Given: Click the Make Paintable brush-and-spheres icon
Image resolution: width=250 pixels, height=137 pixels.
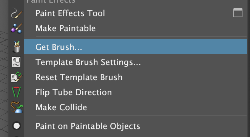Looking at the screenshot, I should tap(17, 28).
